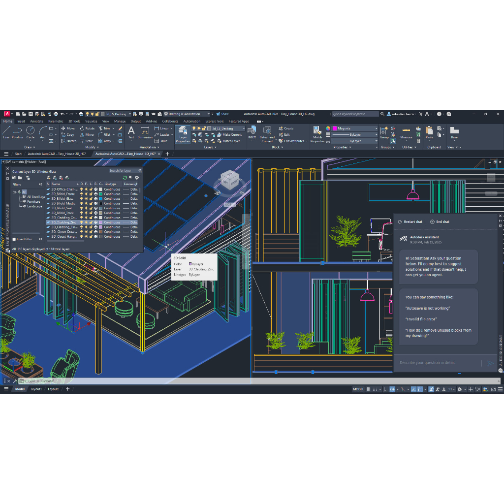Click Share button in title bar
Image resolution: width=504 pixels, height=504 pixels.
click(222, 114)
